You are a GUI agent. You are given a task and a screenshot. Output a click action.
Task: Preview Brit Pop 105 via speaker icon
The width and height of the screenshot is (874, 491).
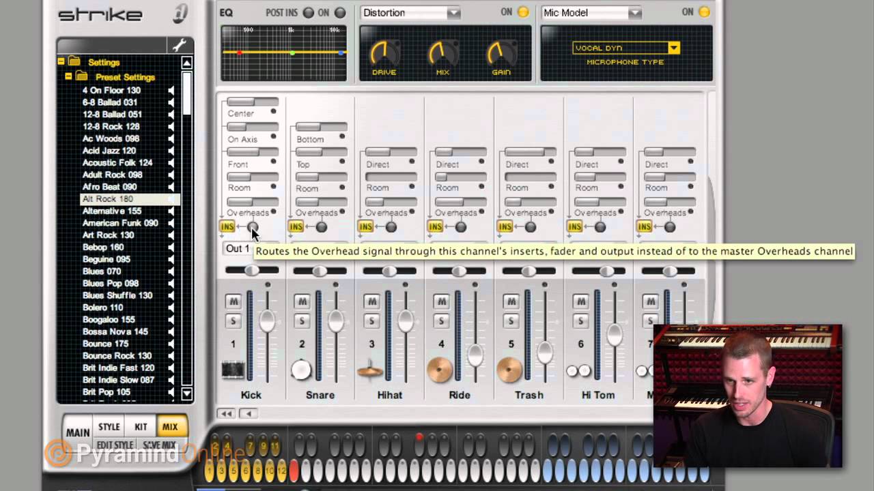coord(171,392)
